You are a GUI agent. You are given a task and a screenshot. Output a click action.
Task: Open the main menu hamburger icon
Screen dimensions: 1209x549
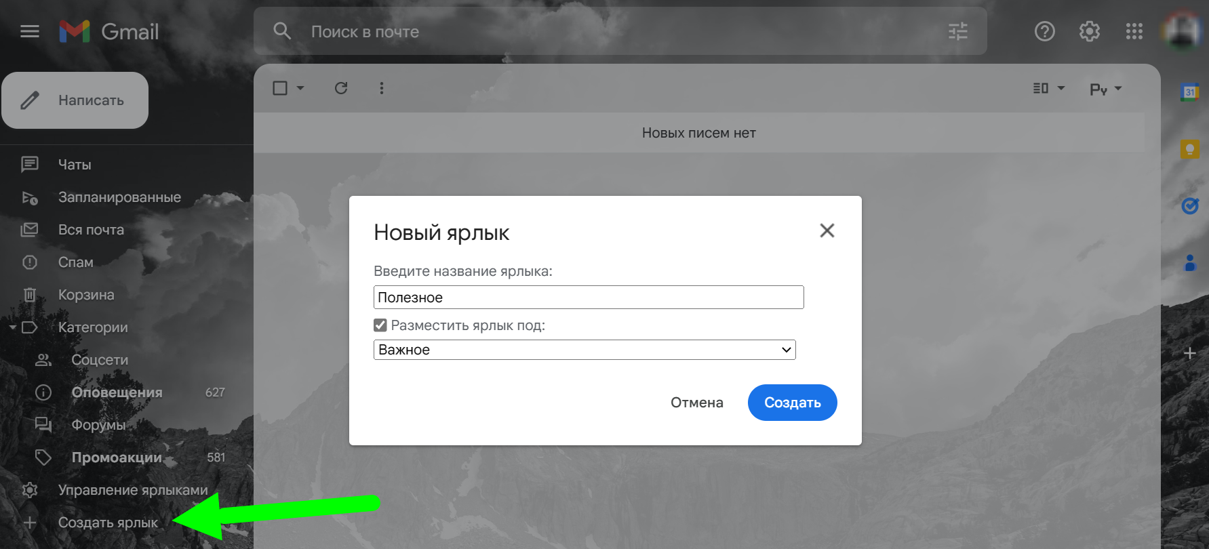(30, 31)
